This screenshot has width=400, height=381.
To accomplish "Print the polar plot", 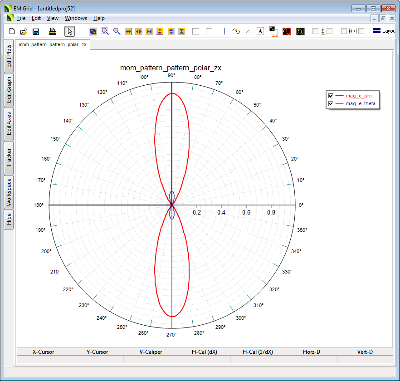I will point(53,31).
